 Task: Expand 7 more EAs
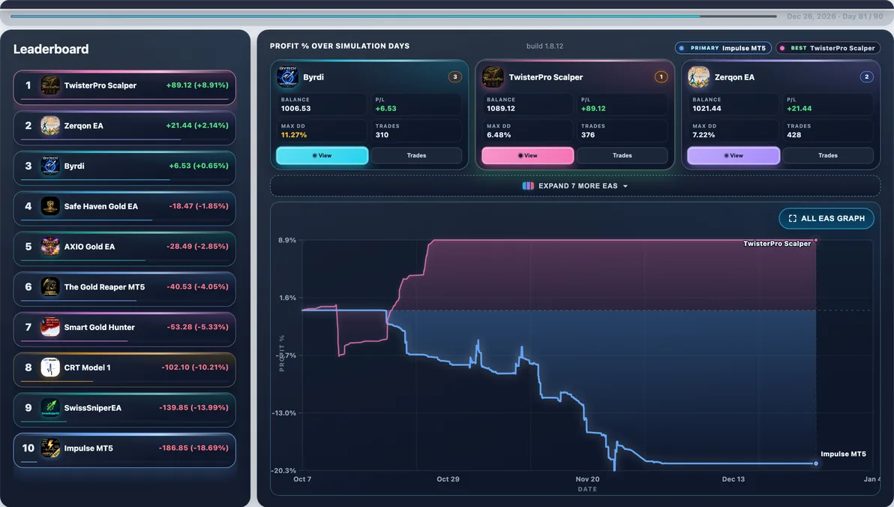click(575, 186)
